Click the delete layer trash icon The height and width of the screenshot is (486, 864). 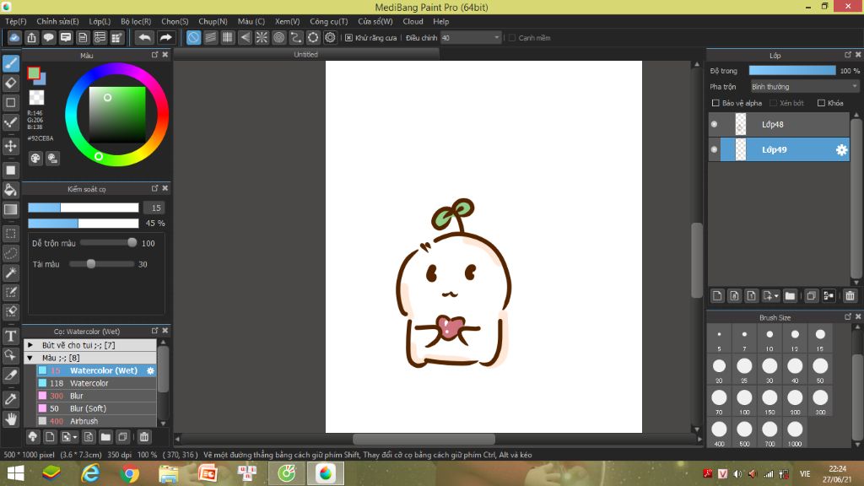850,296
